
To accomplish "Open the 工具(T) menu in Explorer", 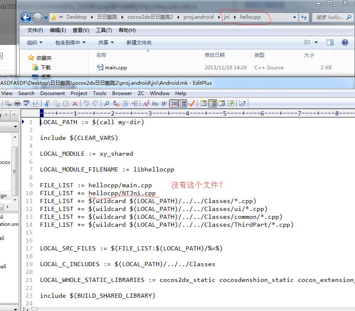I will point(104,30).
